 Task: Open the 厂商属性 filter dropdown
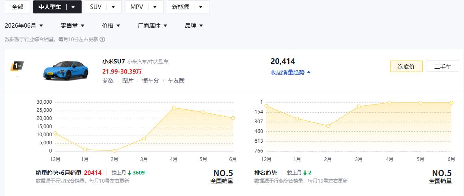click(152, 26)
